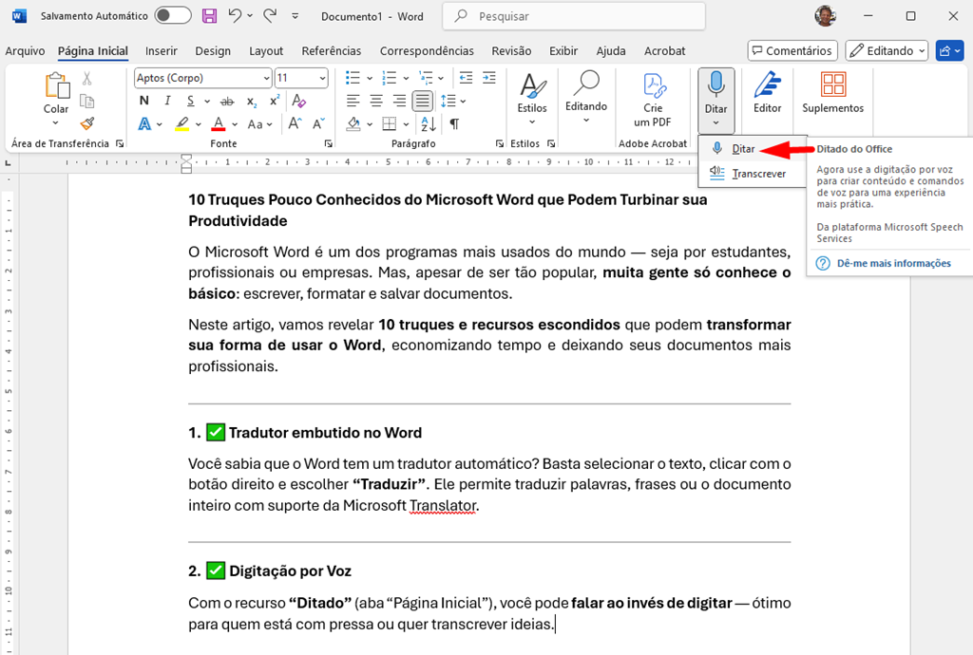This screenshot has height=655, width=973.
Task: Open the Estilos styles gallery
Action: (x=532, y=99)
